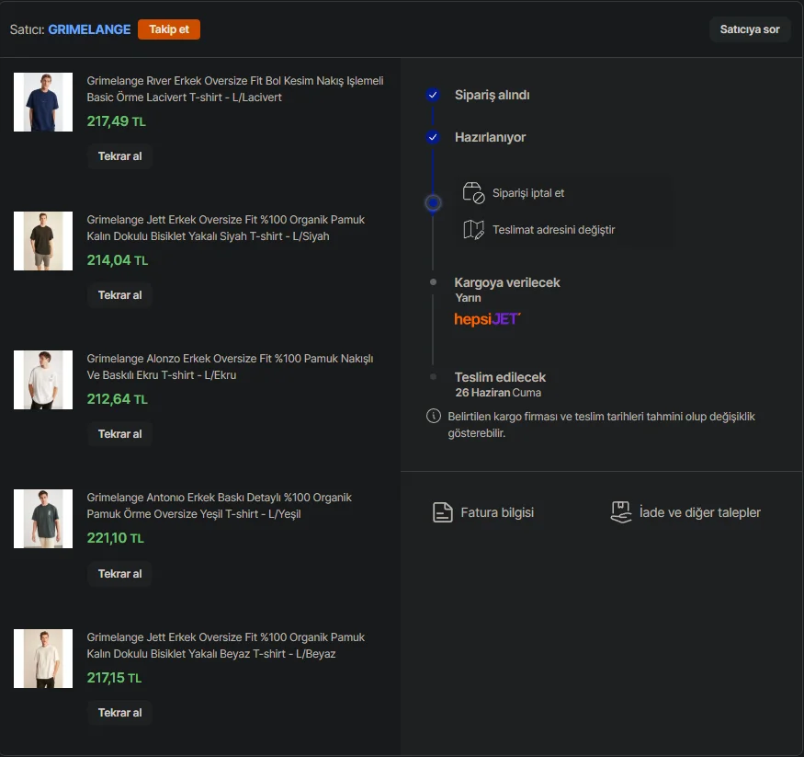Follow the seller with Takip et
Screen dimensions: 804x757
[x=169, y=29]
